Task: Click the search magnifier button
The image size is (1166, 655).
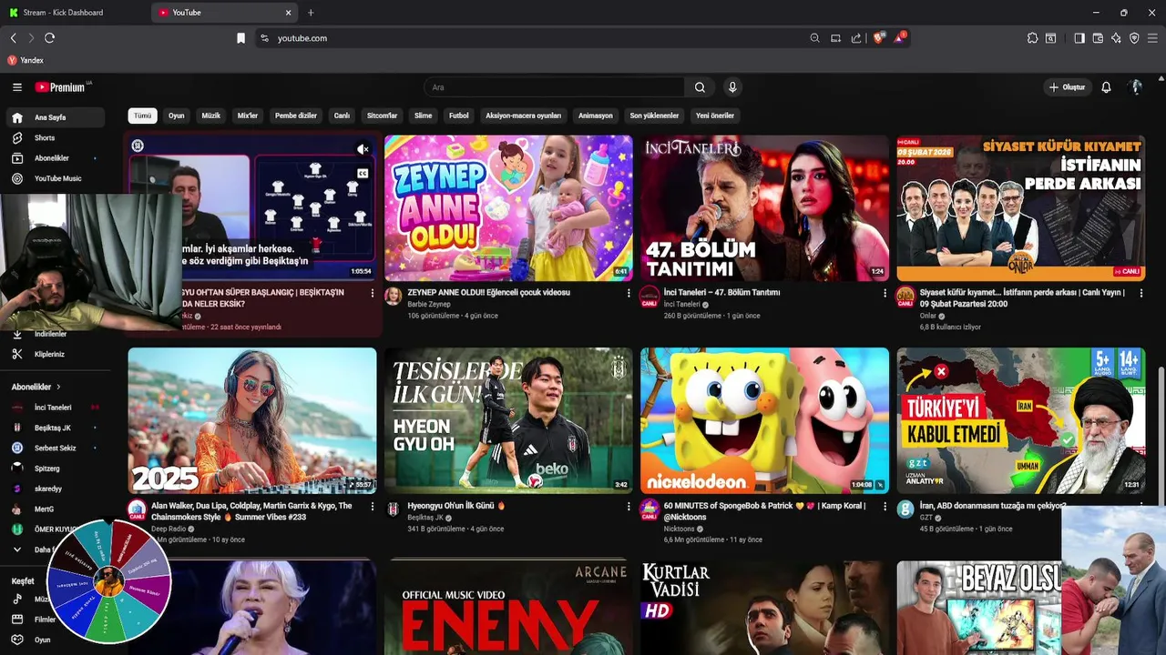Action: pyautogui.click(x=700, y=87)
